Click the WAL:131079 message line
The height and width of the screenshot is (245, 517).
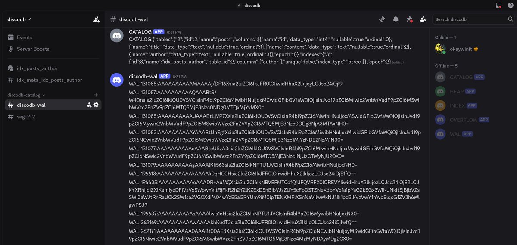click(x=243, y=165)
